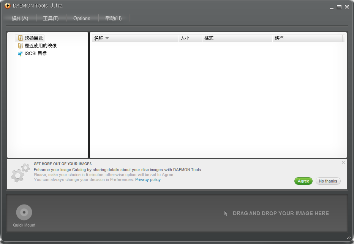Sort by the 格式 column header
354x244 pixels.
(x=237, y=38)
